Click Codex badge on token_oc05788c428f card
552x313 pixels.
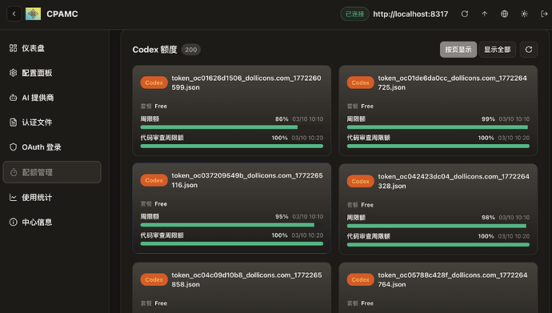pyautogui.click(x=360, y=279)
